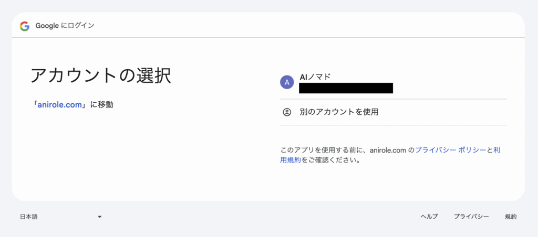Choose the 別のアカウントを使用 option
The image size is (538, 237).
[393, 112]
